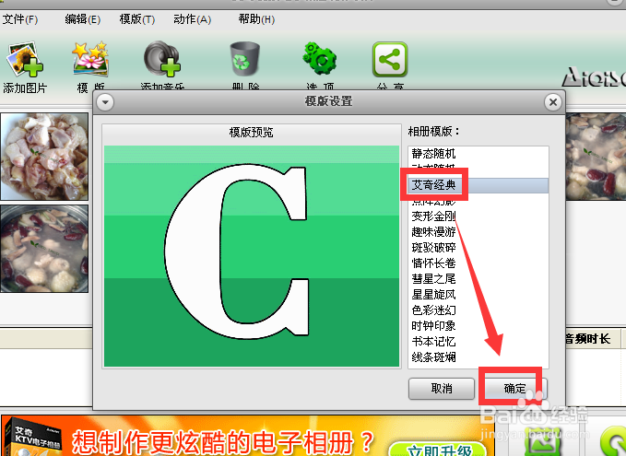
Task: Open the 模版(T) menu
Action: click(x=137, y=19)
